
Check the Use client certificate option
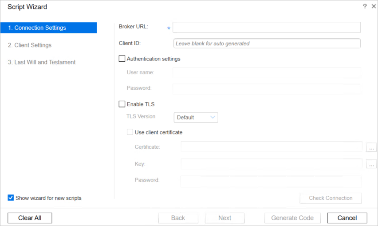[130, 132]
